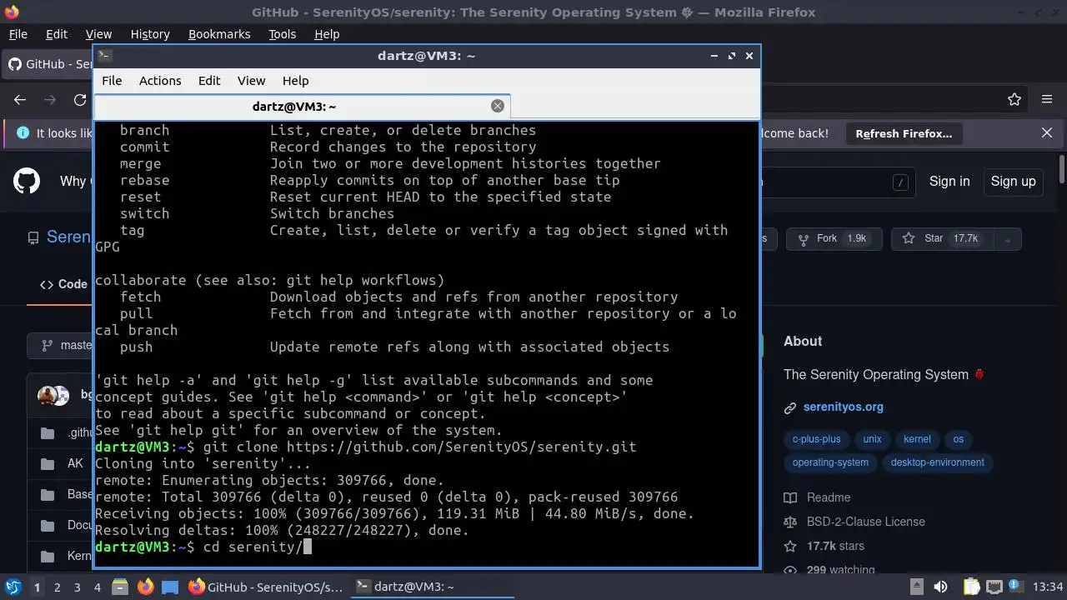
Task: Select the Code tab on GitHub repo
Action: [63, 284]
